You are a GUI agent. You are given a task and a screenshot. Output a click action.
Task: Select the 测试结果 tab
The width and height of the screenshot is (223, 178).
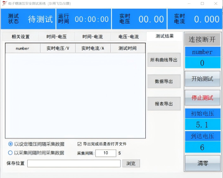pos(164,36)
